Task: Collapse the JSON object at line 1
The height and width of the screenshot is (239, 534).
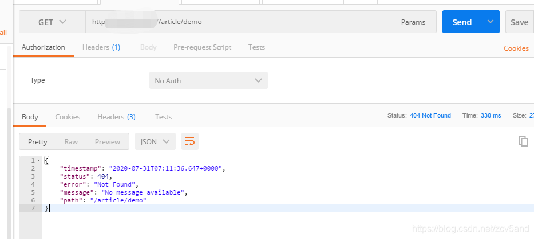Action: point(38,160)
